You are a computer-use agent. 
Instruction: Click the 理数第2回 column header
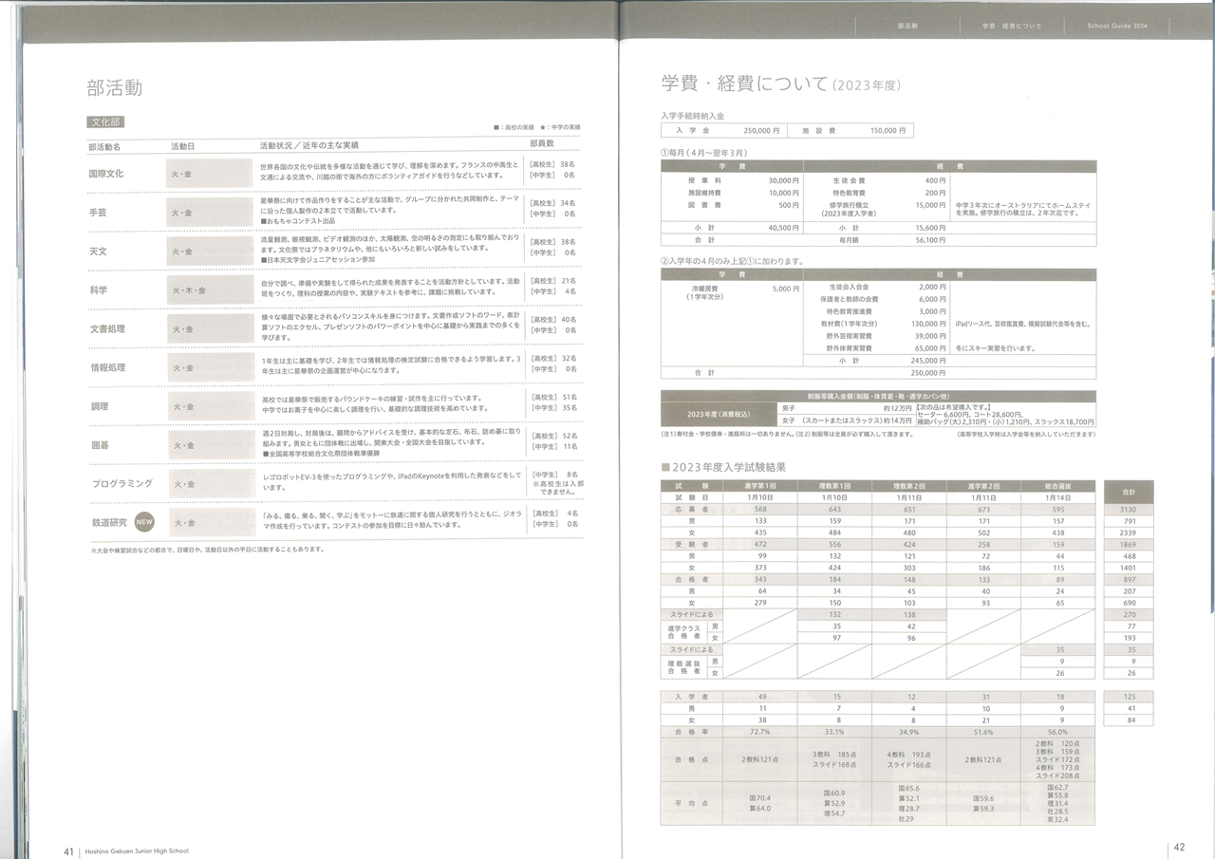pos(908,484)
